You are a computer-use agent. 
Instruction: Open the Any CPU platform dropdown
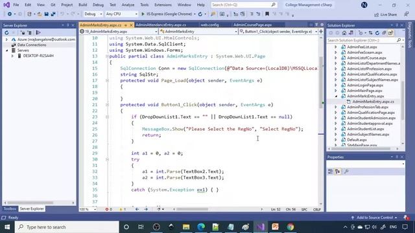point(121,14)
